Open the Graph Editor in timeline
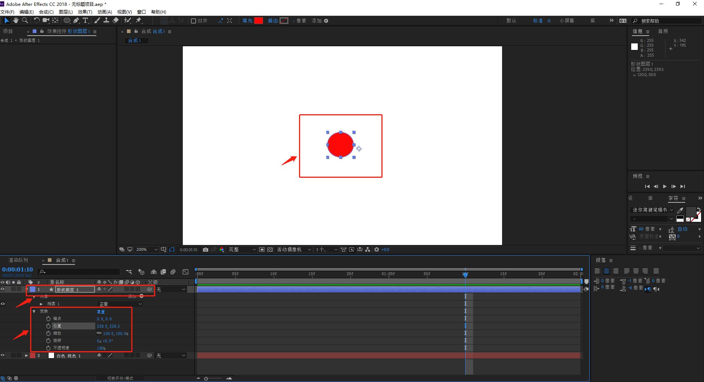The width and height of the screenshot is (704, 382). (185, 272)
